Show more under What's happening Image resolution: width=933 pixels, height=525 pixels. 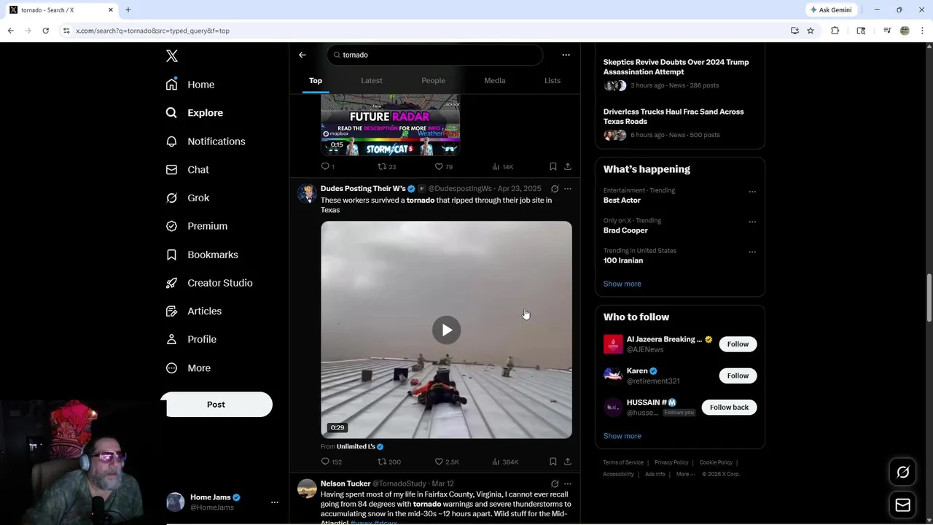click(x=622, y=284)
